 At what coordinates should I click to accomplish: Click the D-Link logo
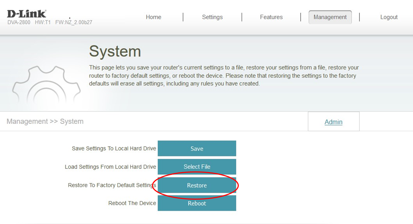(27, 14)
